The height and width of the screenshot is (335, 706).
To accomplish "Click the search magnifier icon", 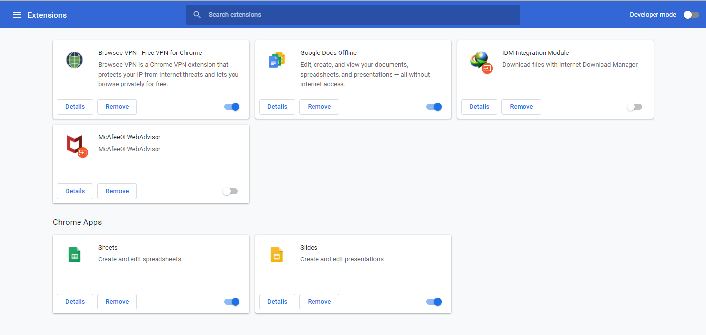I will [197, 15].
